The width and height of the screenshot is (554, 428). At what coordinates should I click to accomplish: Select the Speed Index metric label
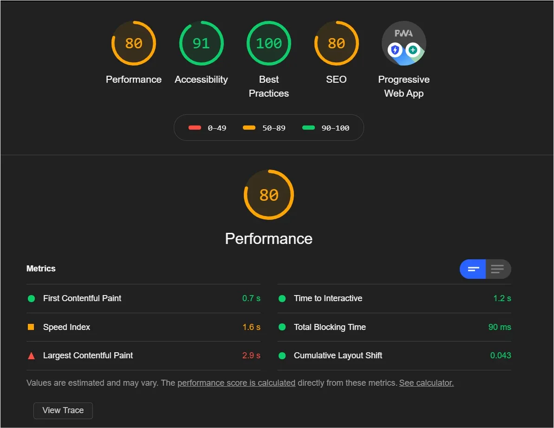click(66, 327)
